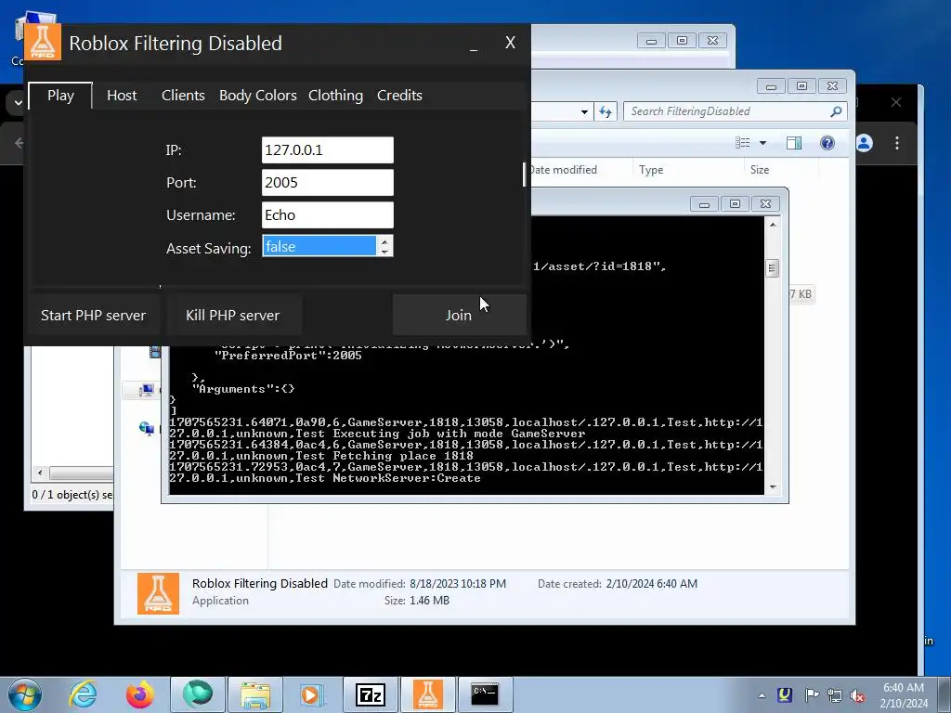The height and width of the screenshot is (713, 951).
Task: Increase Asset Saving with the up arrow
Action: pos(384,241)
